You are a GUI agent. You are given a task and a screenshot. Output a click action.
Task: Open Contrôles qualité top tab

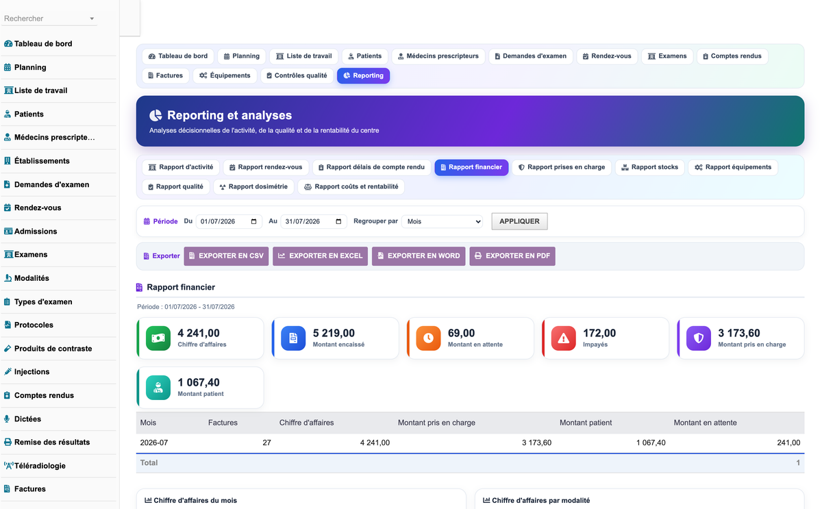297,75
